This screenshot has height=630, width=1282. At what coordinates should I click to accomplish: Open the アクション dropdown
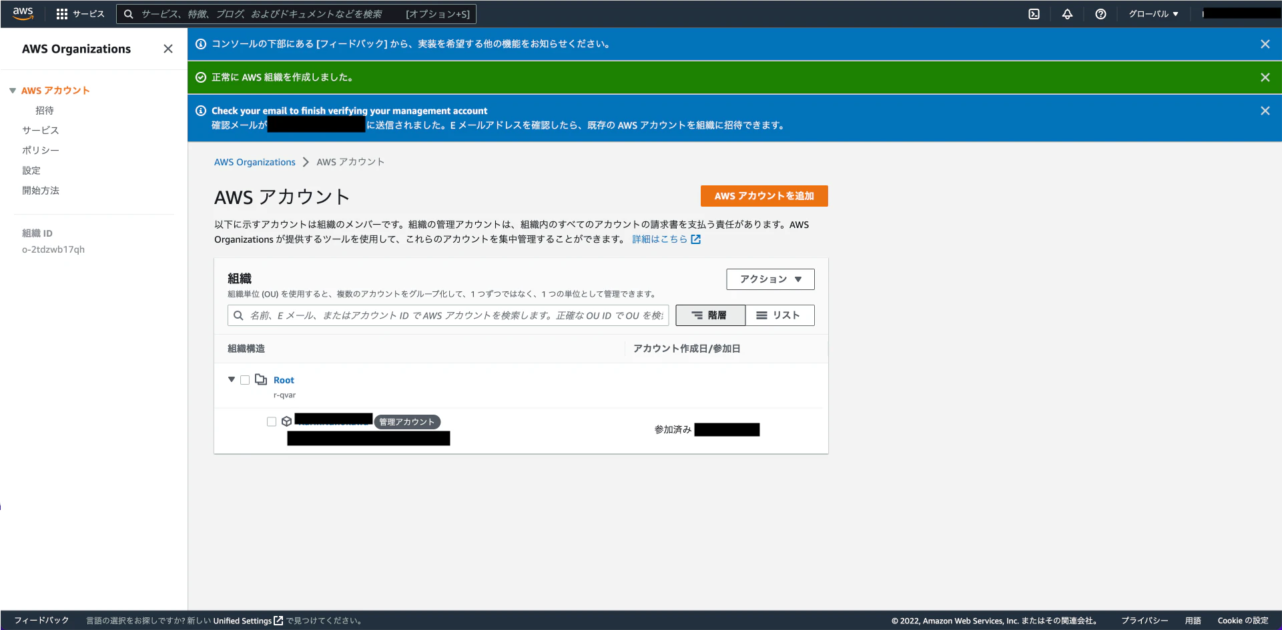click(x=770, y=279)
